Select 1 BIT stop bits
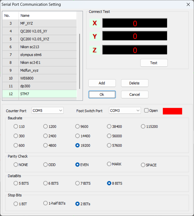This screenshot has height=216, width=194. pyautogui.click(x=16, y=204)
